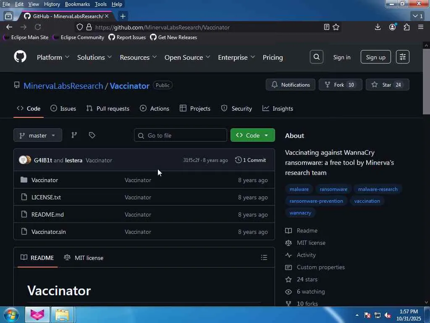
Task: Click the Sign in link
Action: point(342,57)
